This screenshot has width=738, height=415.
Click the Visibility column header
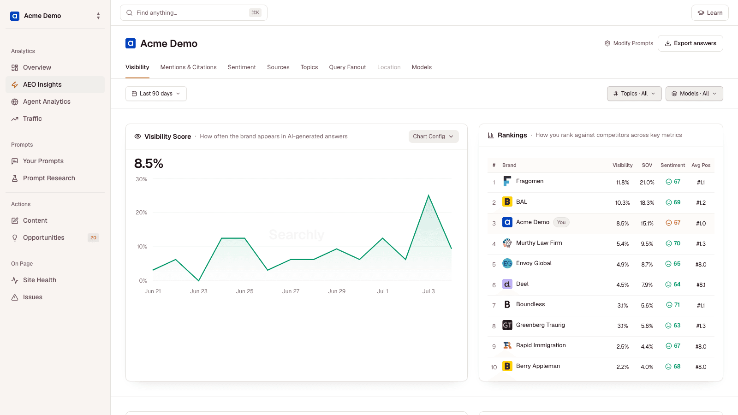point(622,165)
